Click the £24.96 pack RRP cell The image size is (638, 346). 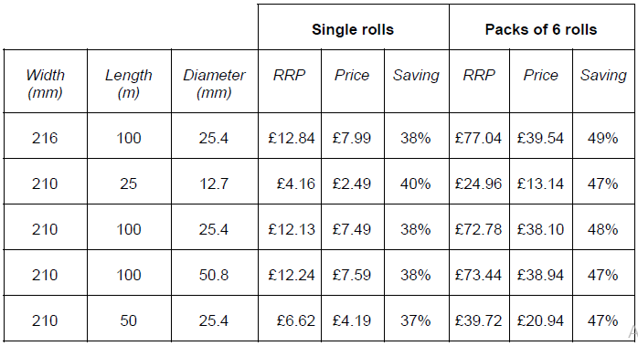479,182
